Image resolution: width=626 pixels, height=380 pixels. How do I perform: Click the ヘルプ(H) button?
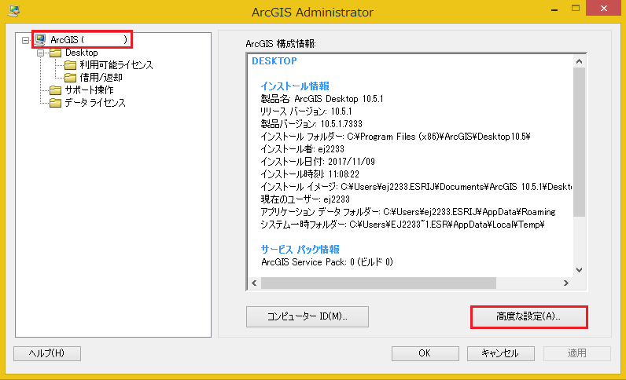47,353
